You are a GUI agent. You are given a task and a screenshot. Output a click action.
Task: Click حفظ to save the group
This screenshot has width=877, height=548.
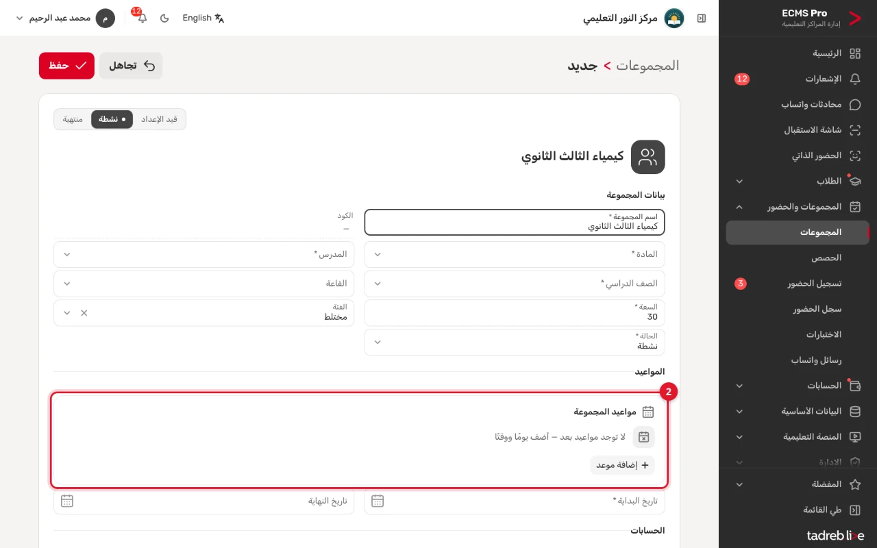point(66,66)
